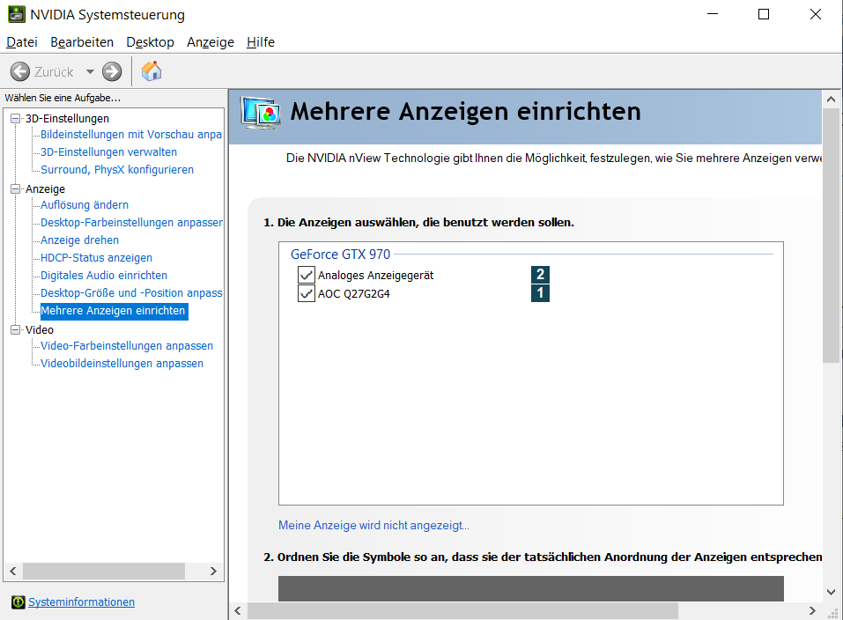843x620 pixels.
Task: Open the Back history dropdown arrow
Action: pos(90,71)
